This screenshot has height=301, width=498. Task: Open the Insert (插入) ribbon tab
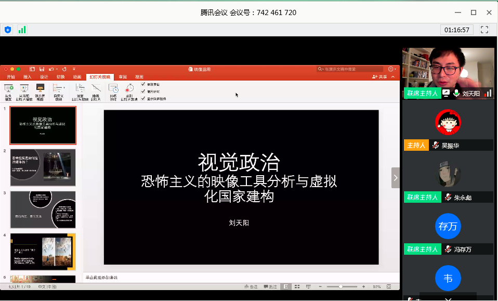pyautogui.click(x=27, y=77)
